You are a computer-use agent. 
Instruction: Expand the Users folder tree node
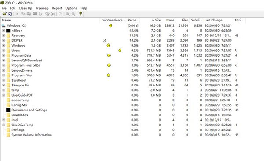tap(4, 50)
